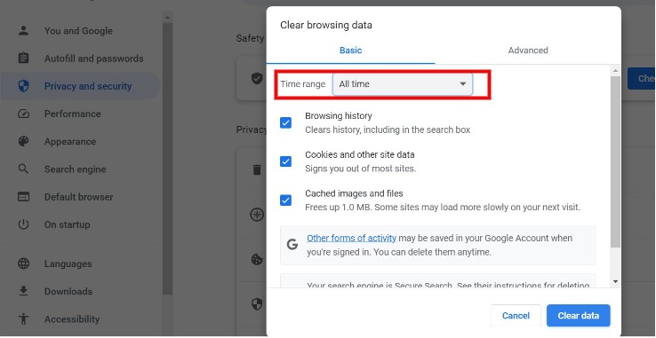This screenshot has width=656, height=338.
Task: Click the Downloads arrow icon
Action: coord(23,291)
